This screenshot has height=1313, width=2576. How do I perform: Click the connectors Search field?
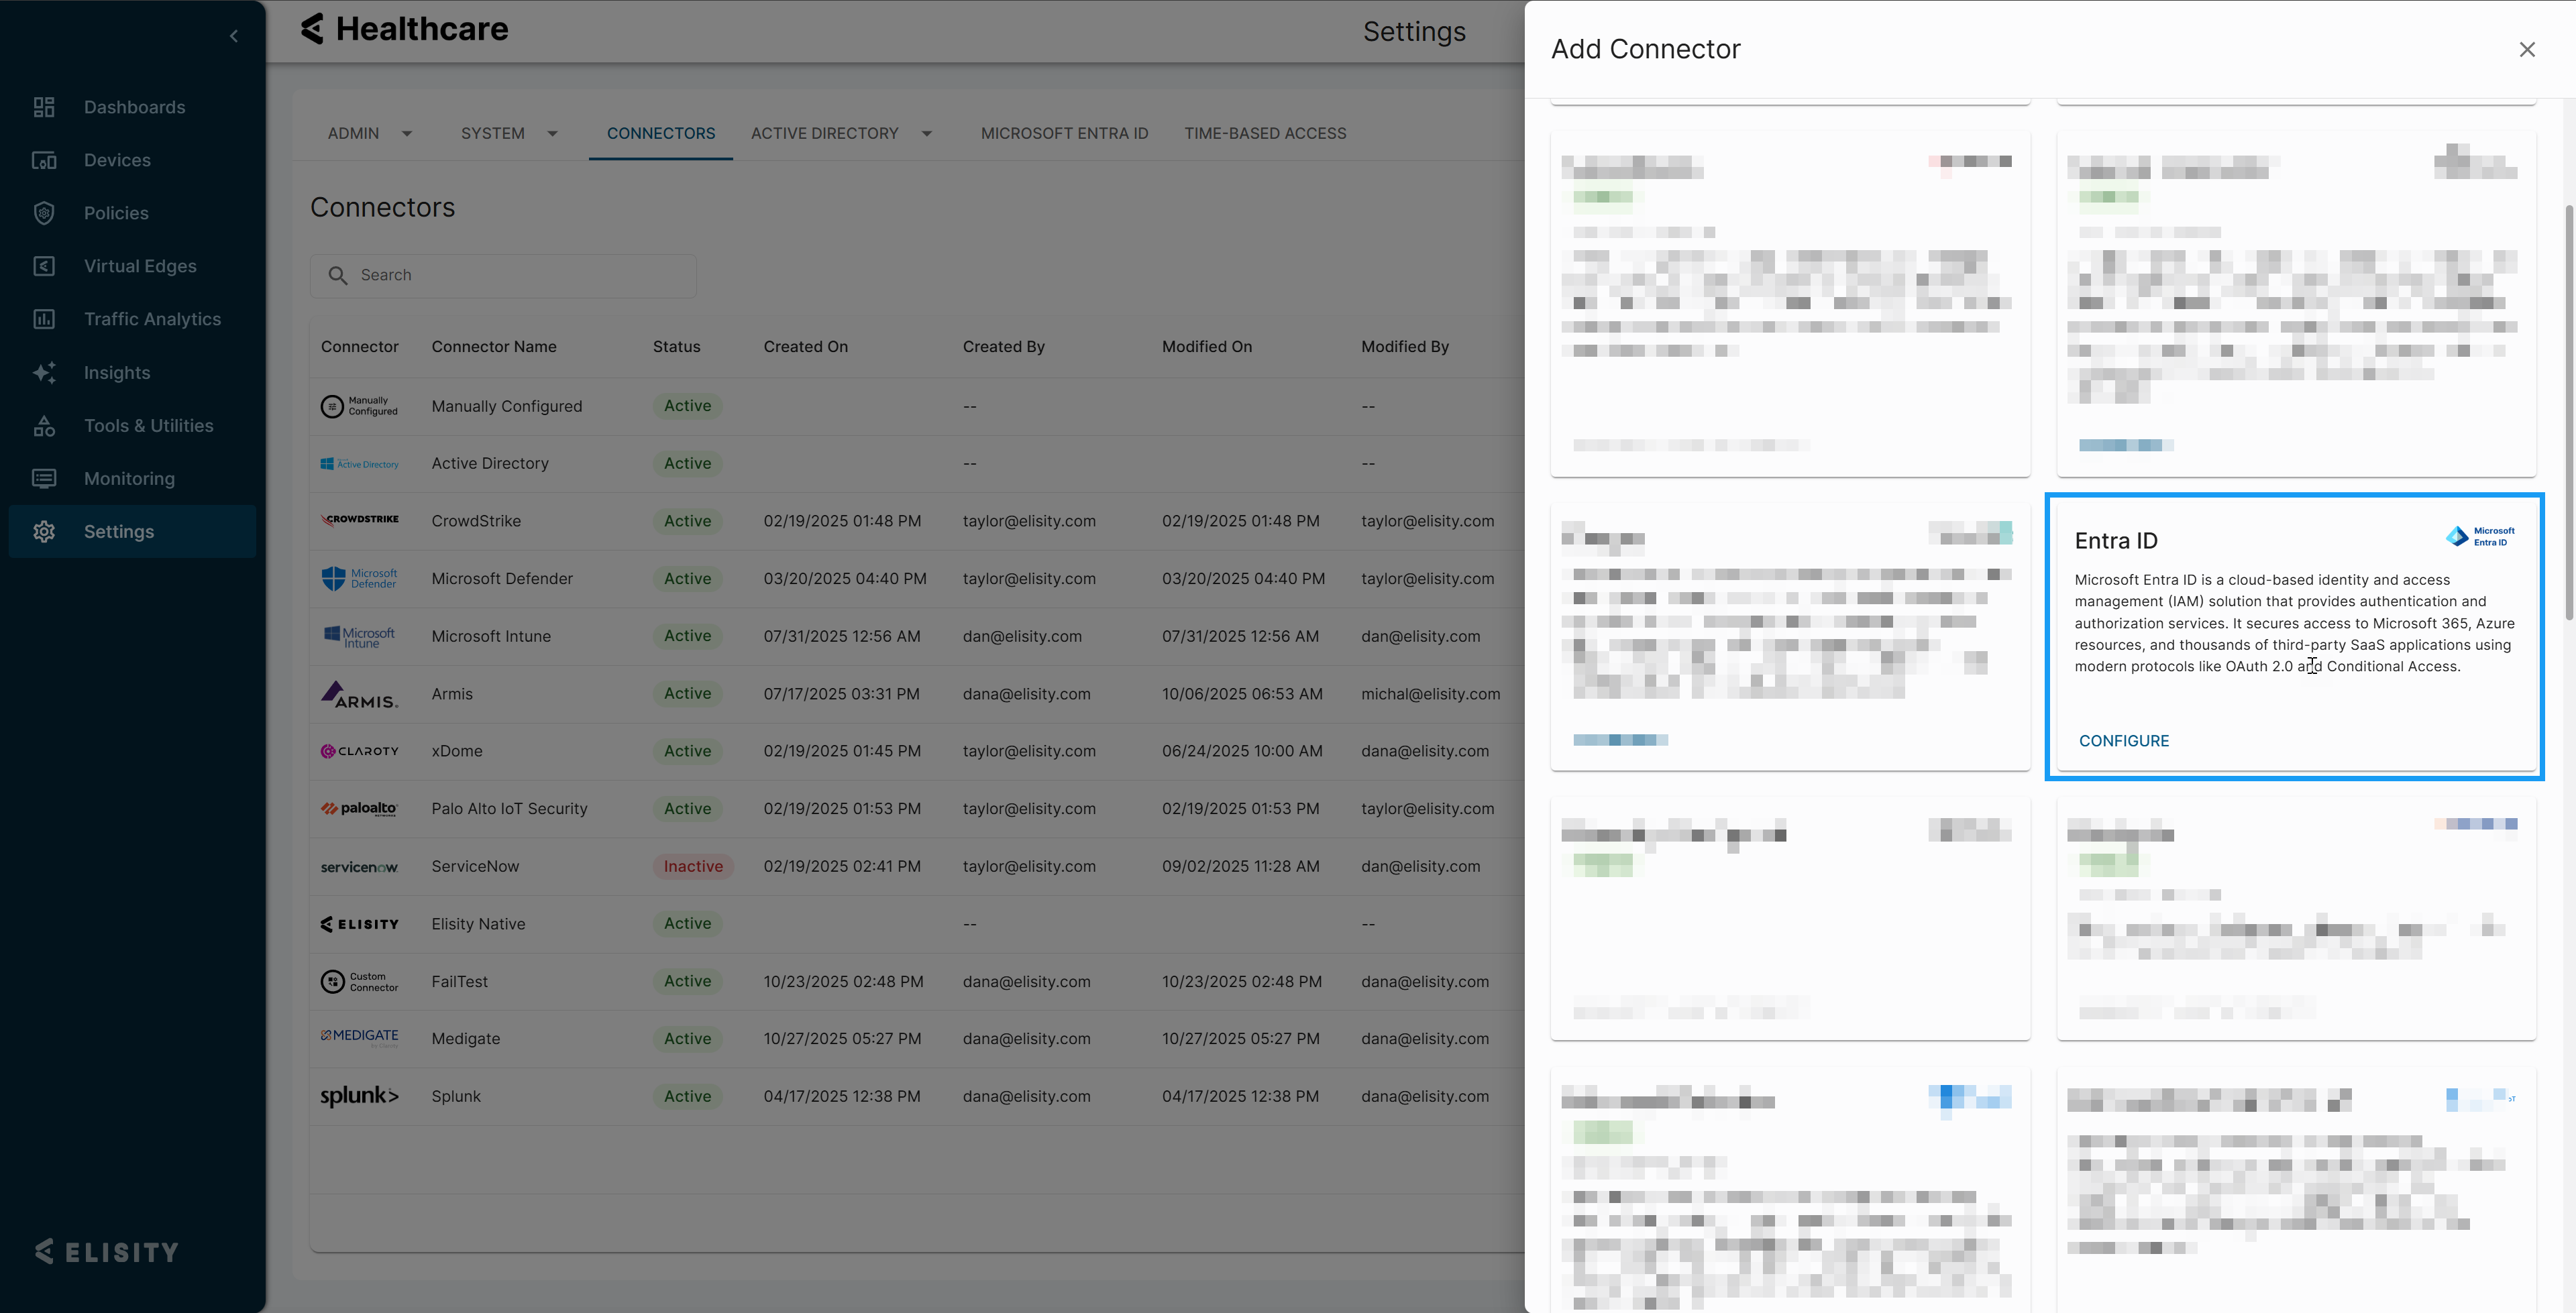point(520,275)
